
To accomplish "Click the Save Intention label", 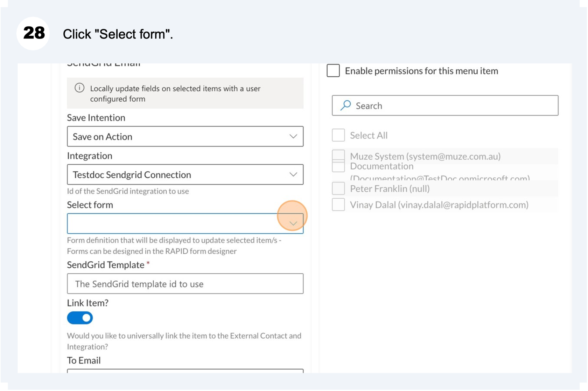I will click(96, 118).
